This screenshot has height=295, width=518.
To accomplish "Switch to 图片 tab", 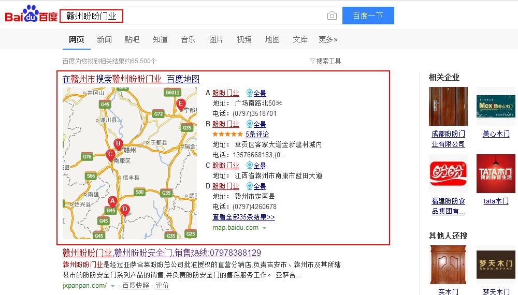I will (x=216, y=40).
